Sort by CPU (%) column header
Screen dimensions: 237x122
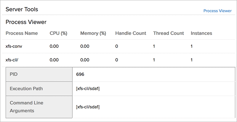[58, 33]
